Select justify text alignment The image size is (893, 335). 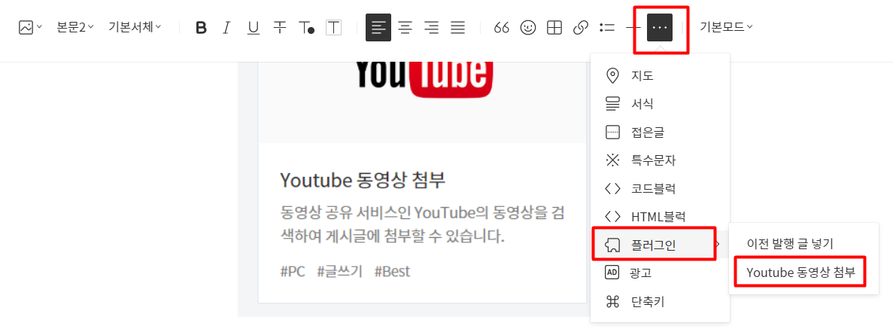[x=458, y=27]
